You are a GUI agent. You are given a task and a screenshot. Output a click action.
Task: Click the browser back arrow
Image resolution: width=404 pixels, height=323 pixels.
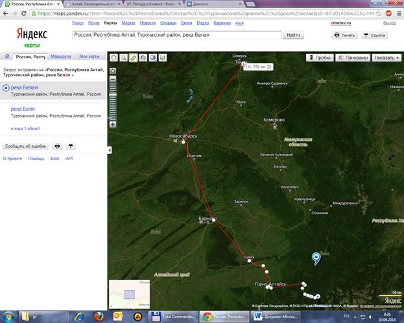click(6, 14)
